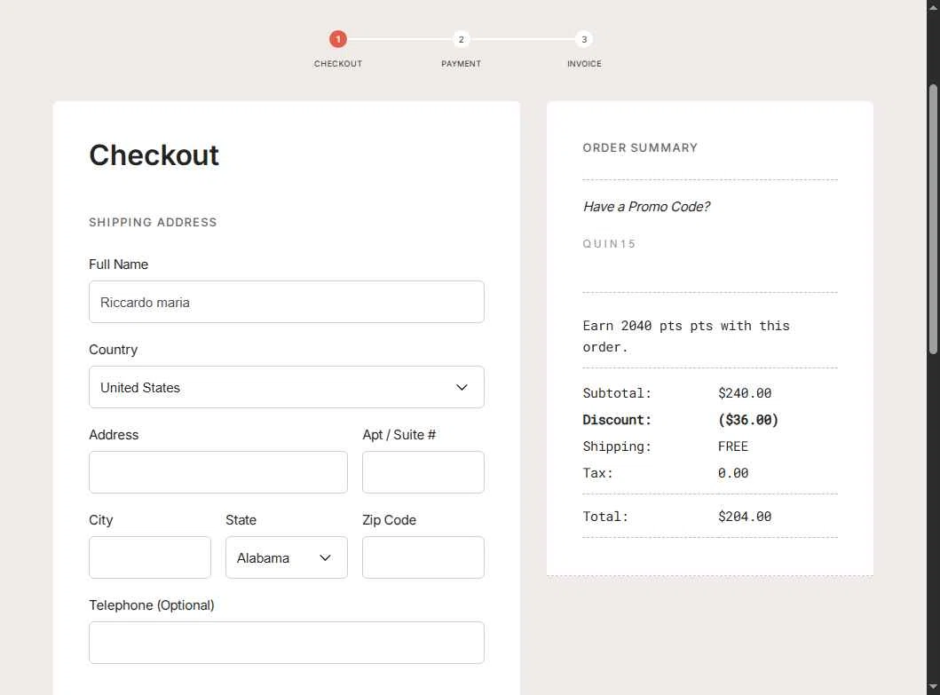Click the State dropdown chevron arrow
Screen dimensions: 940x695
[x=325, y=557]
